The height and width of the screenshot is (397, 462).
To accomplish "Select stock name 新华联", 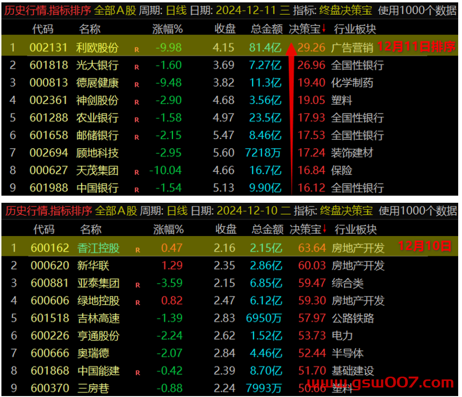I will [x=93, y=265].
